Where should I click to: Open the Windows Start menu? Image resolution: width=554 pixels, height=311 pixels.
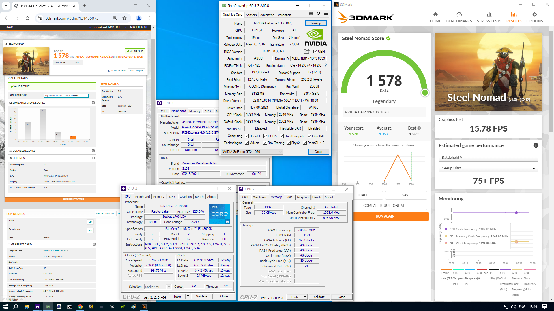point(5,307)
